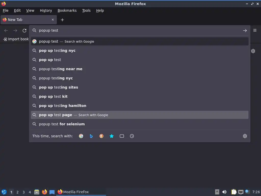This screenshot has height=196, width=261.
Task: Switch to workspace 2
Action: [x=18, y=192]
